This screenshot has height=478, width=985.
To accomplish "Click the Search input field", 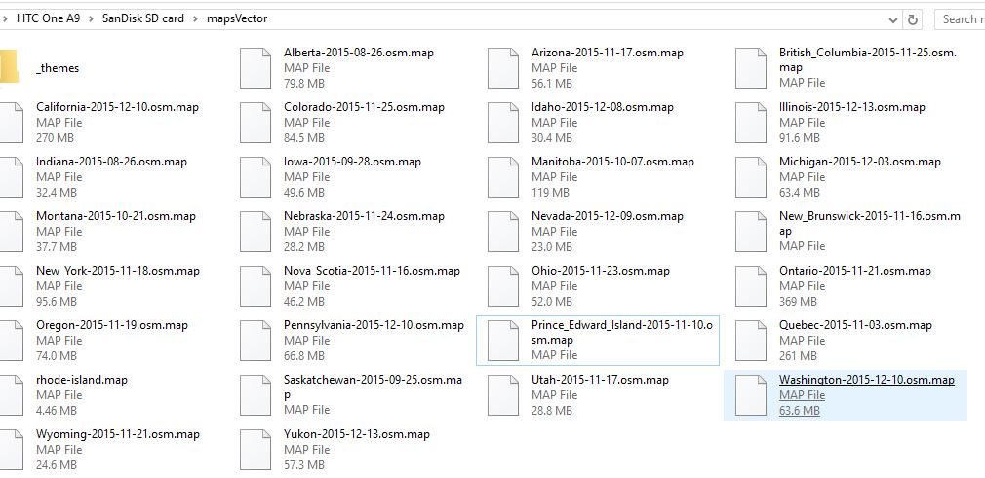I will (x=961, y=18).
